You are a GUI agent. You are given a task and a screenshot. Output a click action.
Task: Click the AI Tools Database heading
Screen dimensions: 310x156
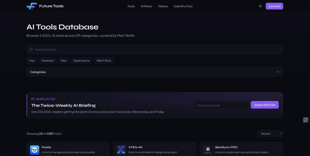pos(62,27)
